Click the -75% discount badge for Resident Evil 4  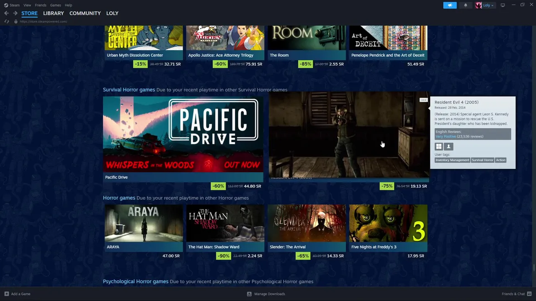click(387, 186)
